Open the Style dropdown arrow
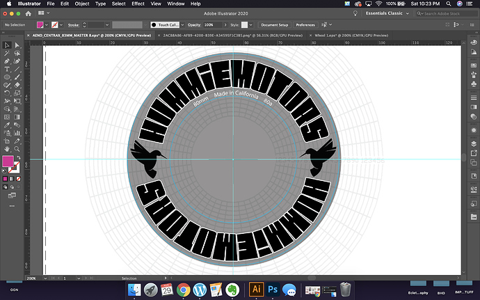This screenshot has height=300, width=480. 250,25
